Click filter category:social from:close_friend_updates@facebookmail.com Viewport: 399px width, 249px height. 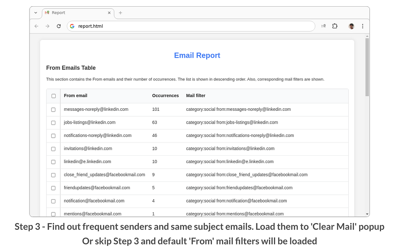tap(247, 175)
